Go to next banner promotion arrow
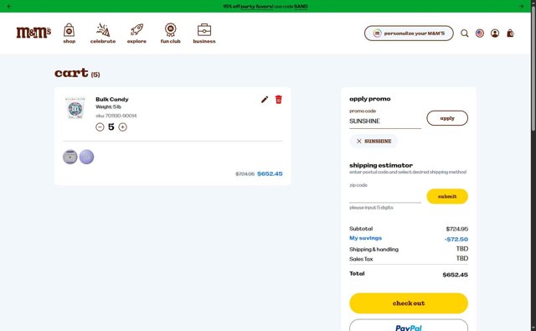This screenshot has height=331, width=536. (x=521, y=6)
